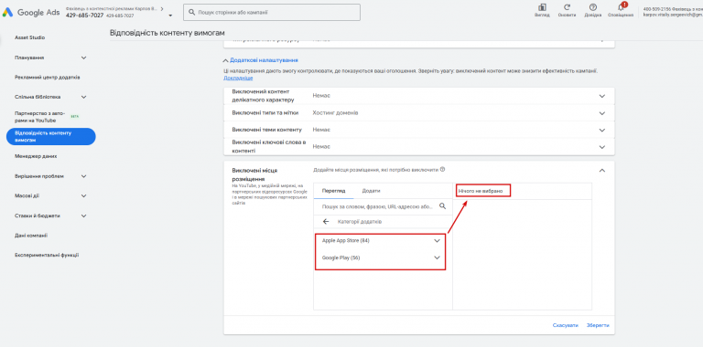Viewport: 703px width, 347px height.
Task: Click Категорії додатків label
Action: click(360, 222)
